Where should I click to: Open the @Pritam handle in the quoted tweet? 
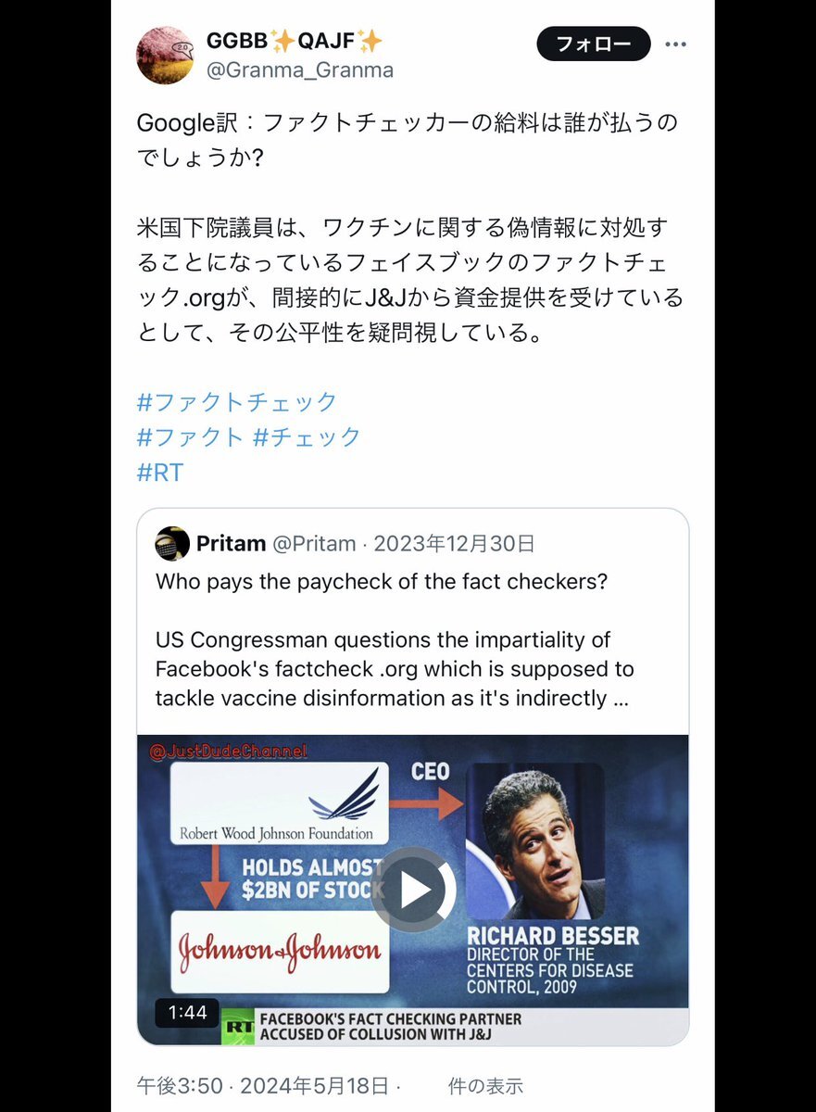(314, 544)
